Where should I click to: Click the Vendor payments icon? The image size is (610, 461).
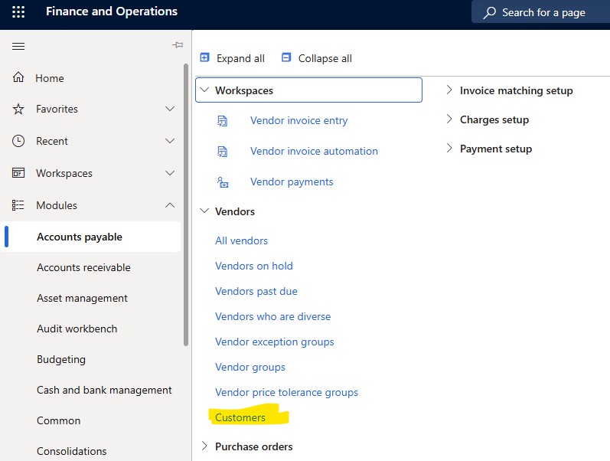[x=223, y=182]
